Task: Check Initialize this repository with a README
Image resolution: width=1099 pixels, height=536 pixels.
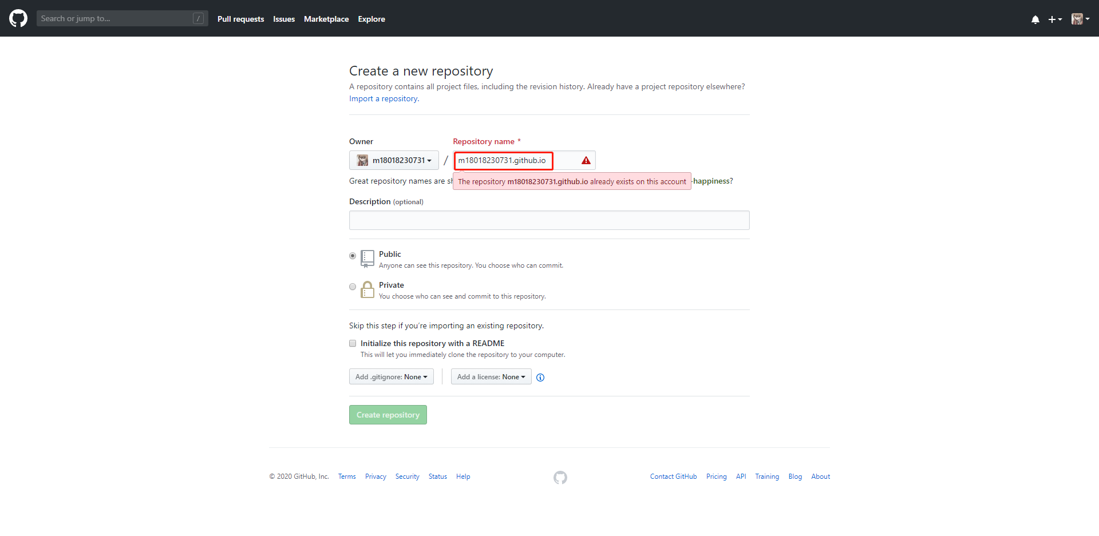Action: pyautogui.click(x=353, y=343)
